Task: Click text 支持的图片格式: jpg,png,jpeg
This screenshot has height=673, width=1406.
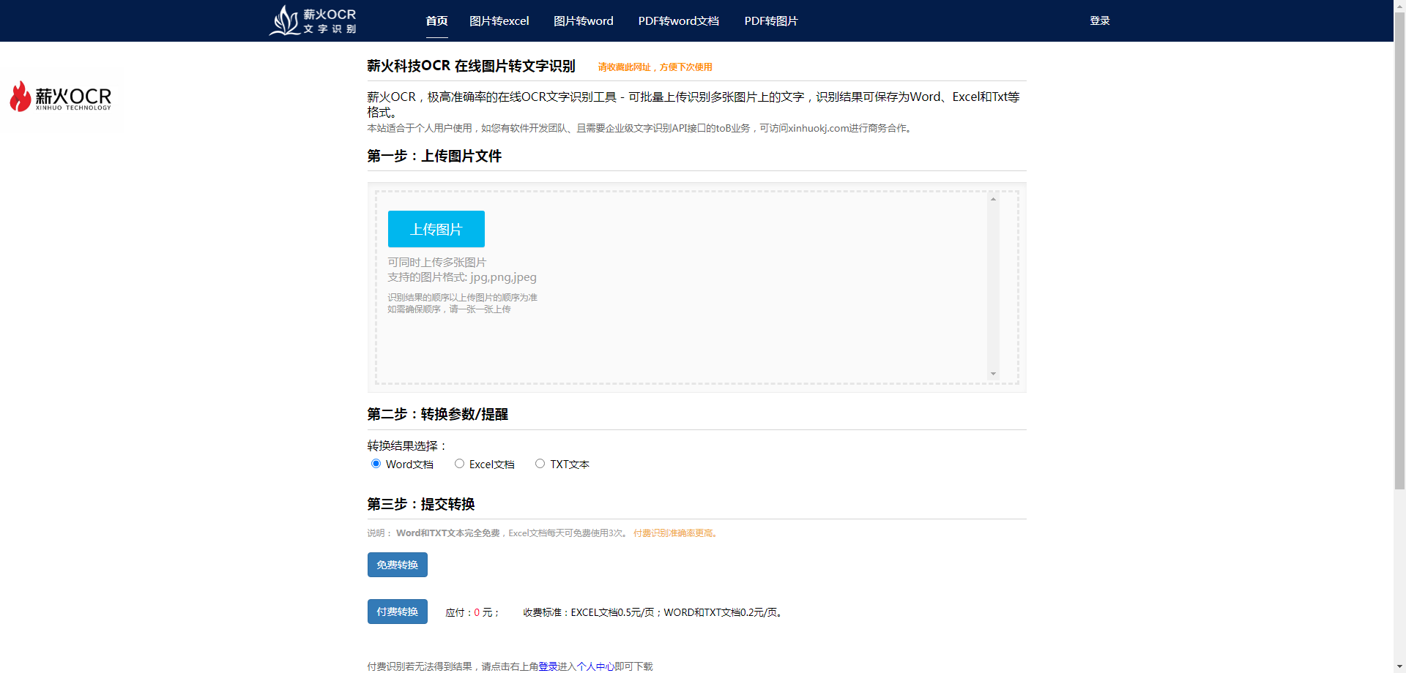Action: pos(462,277)
